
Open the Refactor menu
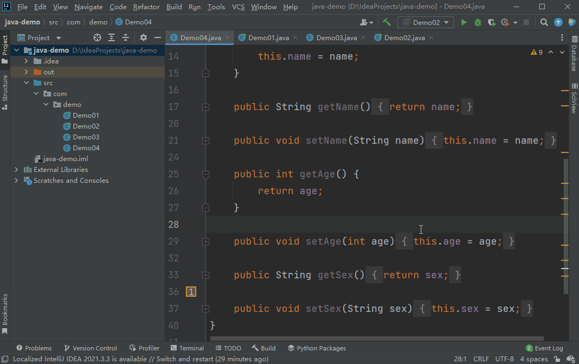click(x=146, y=7)
